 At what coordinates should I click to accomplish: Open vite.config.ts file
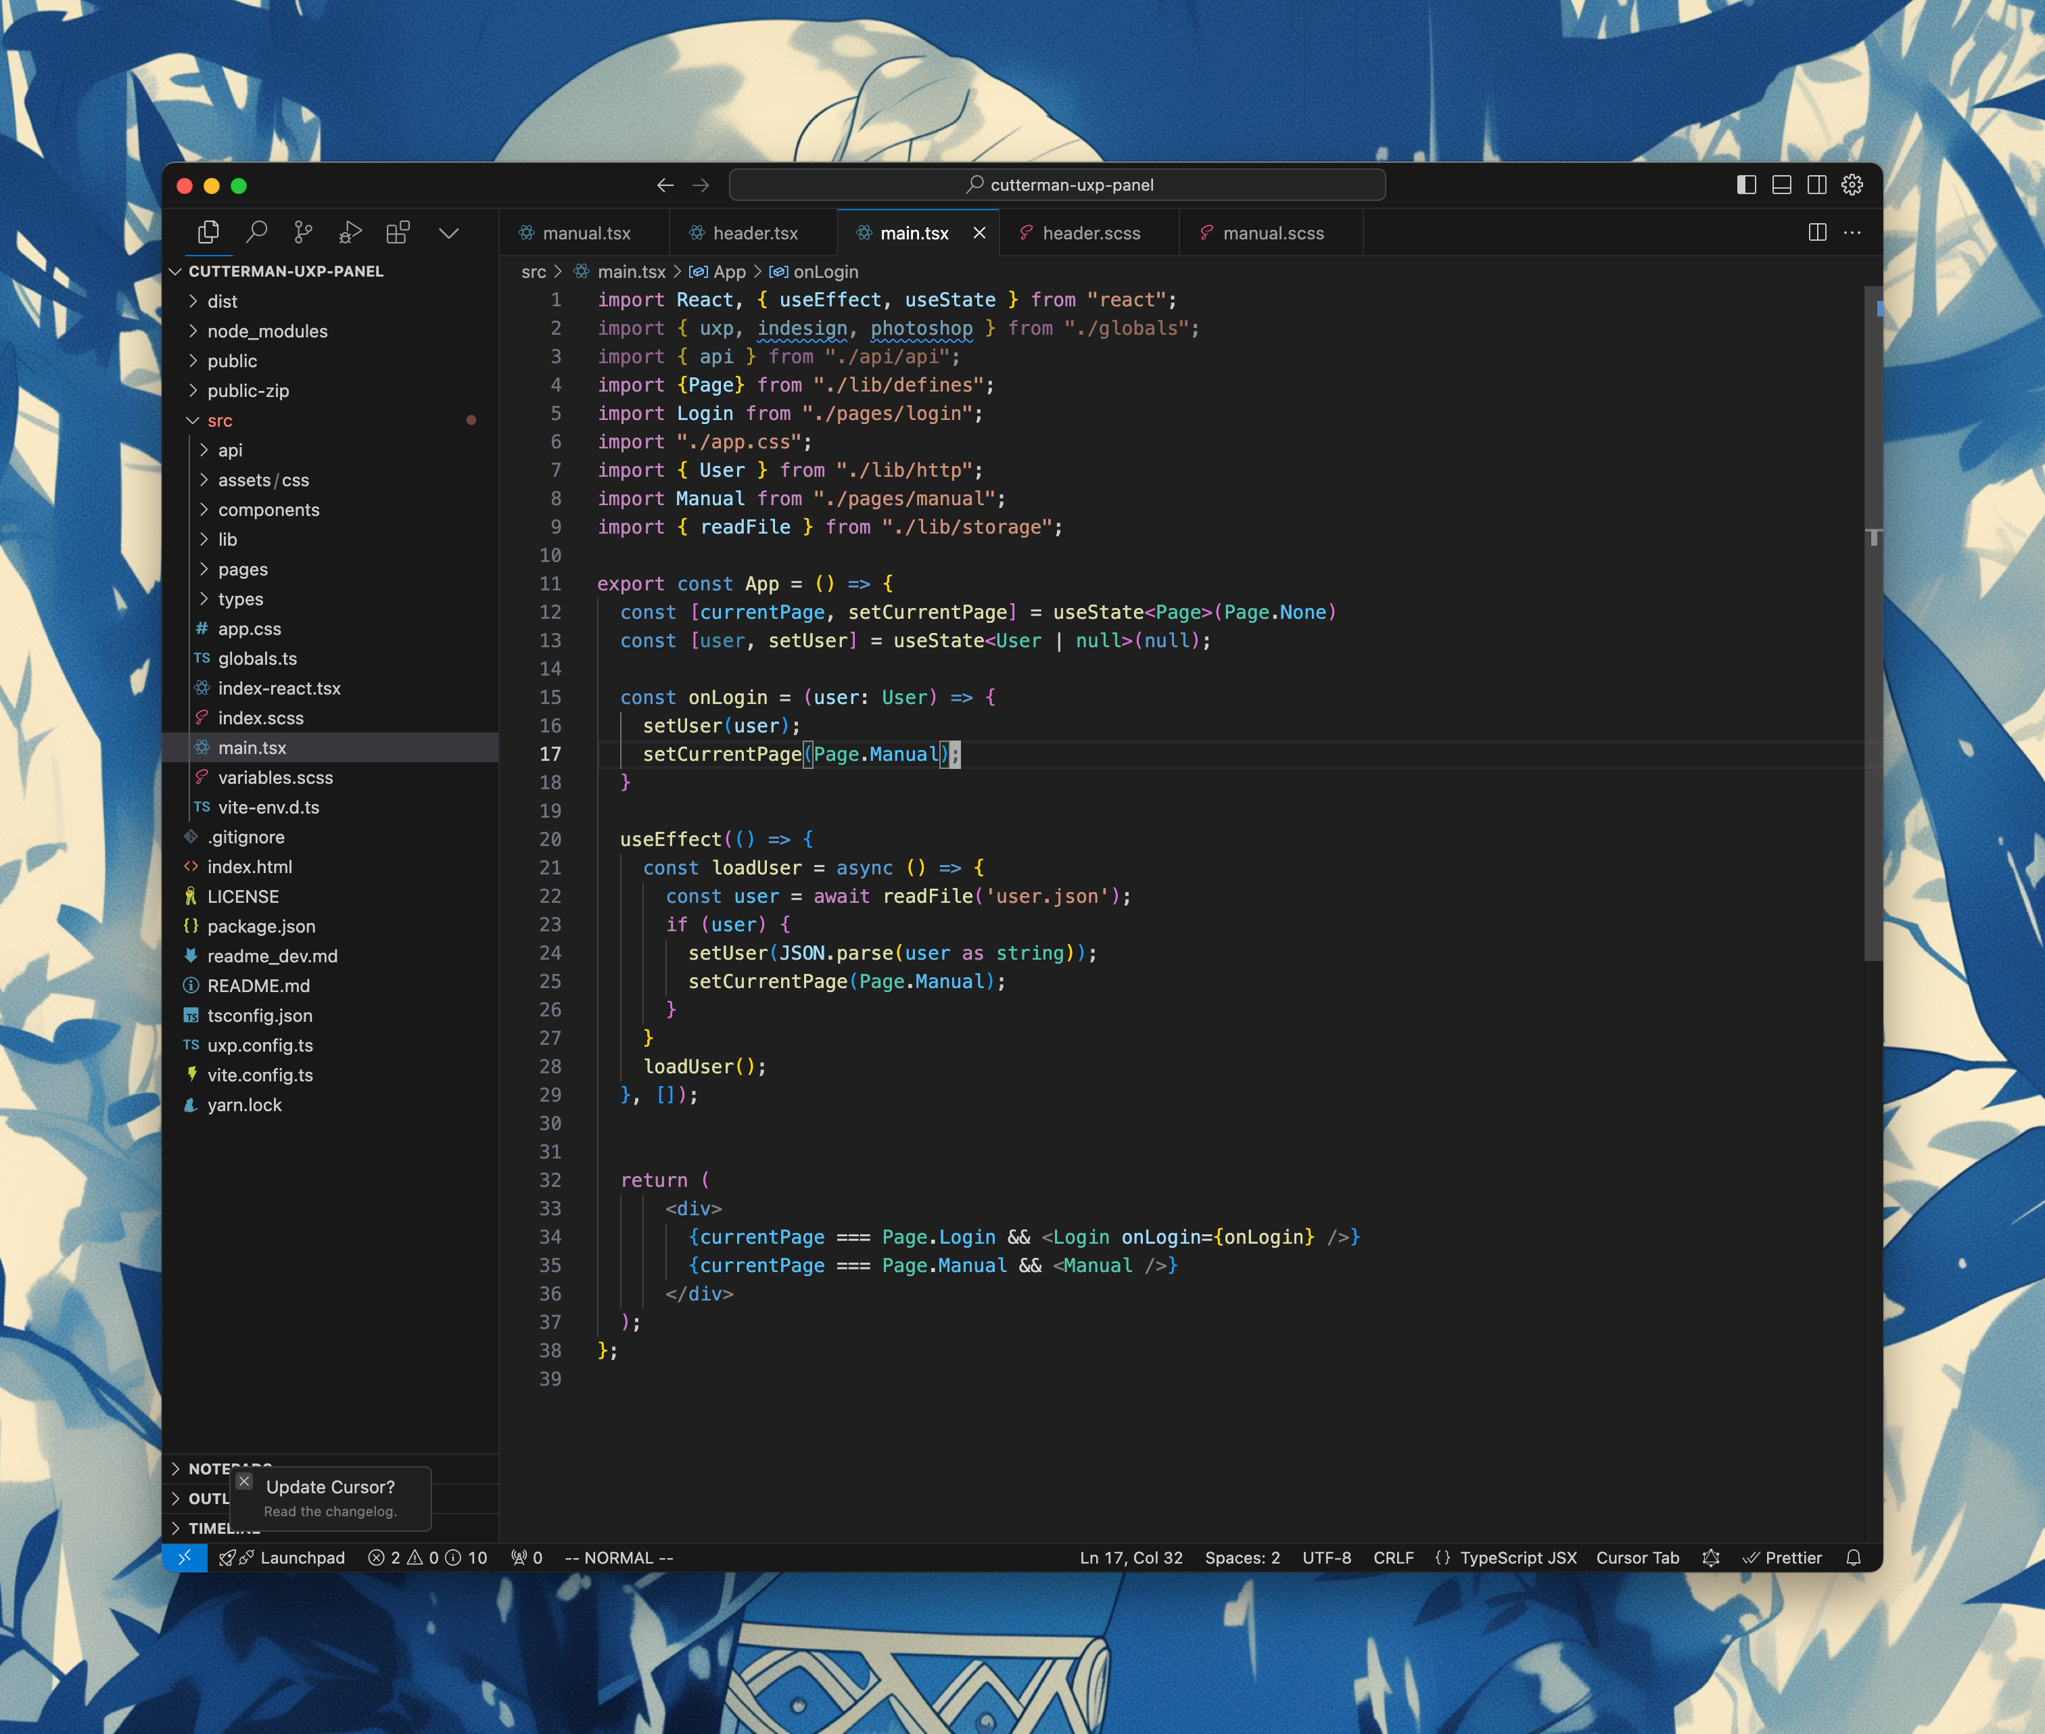tap(331, 1075)
